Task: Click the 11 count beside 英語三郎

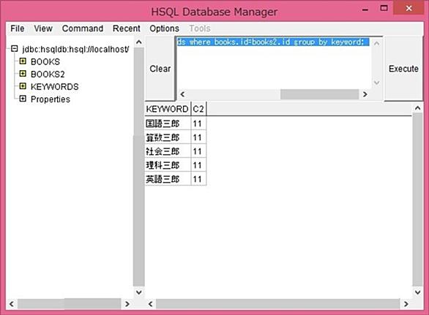Action: 198,179
